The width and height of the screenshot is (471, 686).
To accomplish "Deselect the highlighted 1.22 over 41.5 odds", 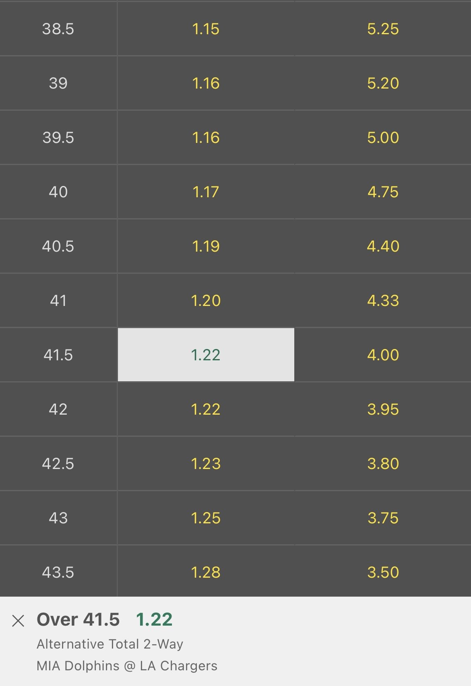I will click(x=206, y=355).
